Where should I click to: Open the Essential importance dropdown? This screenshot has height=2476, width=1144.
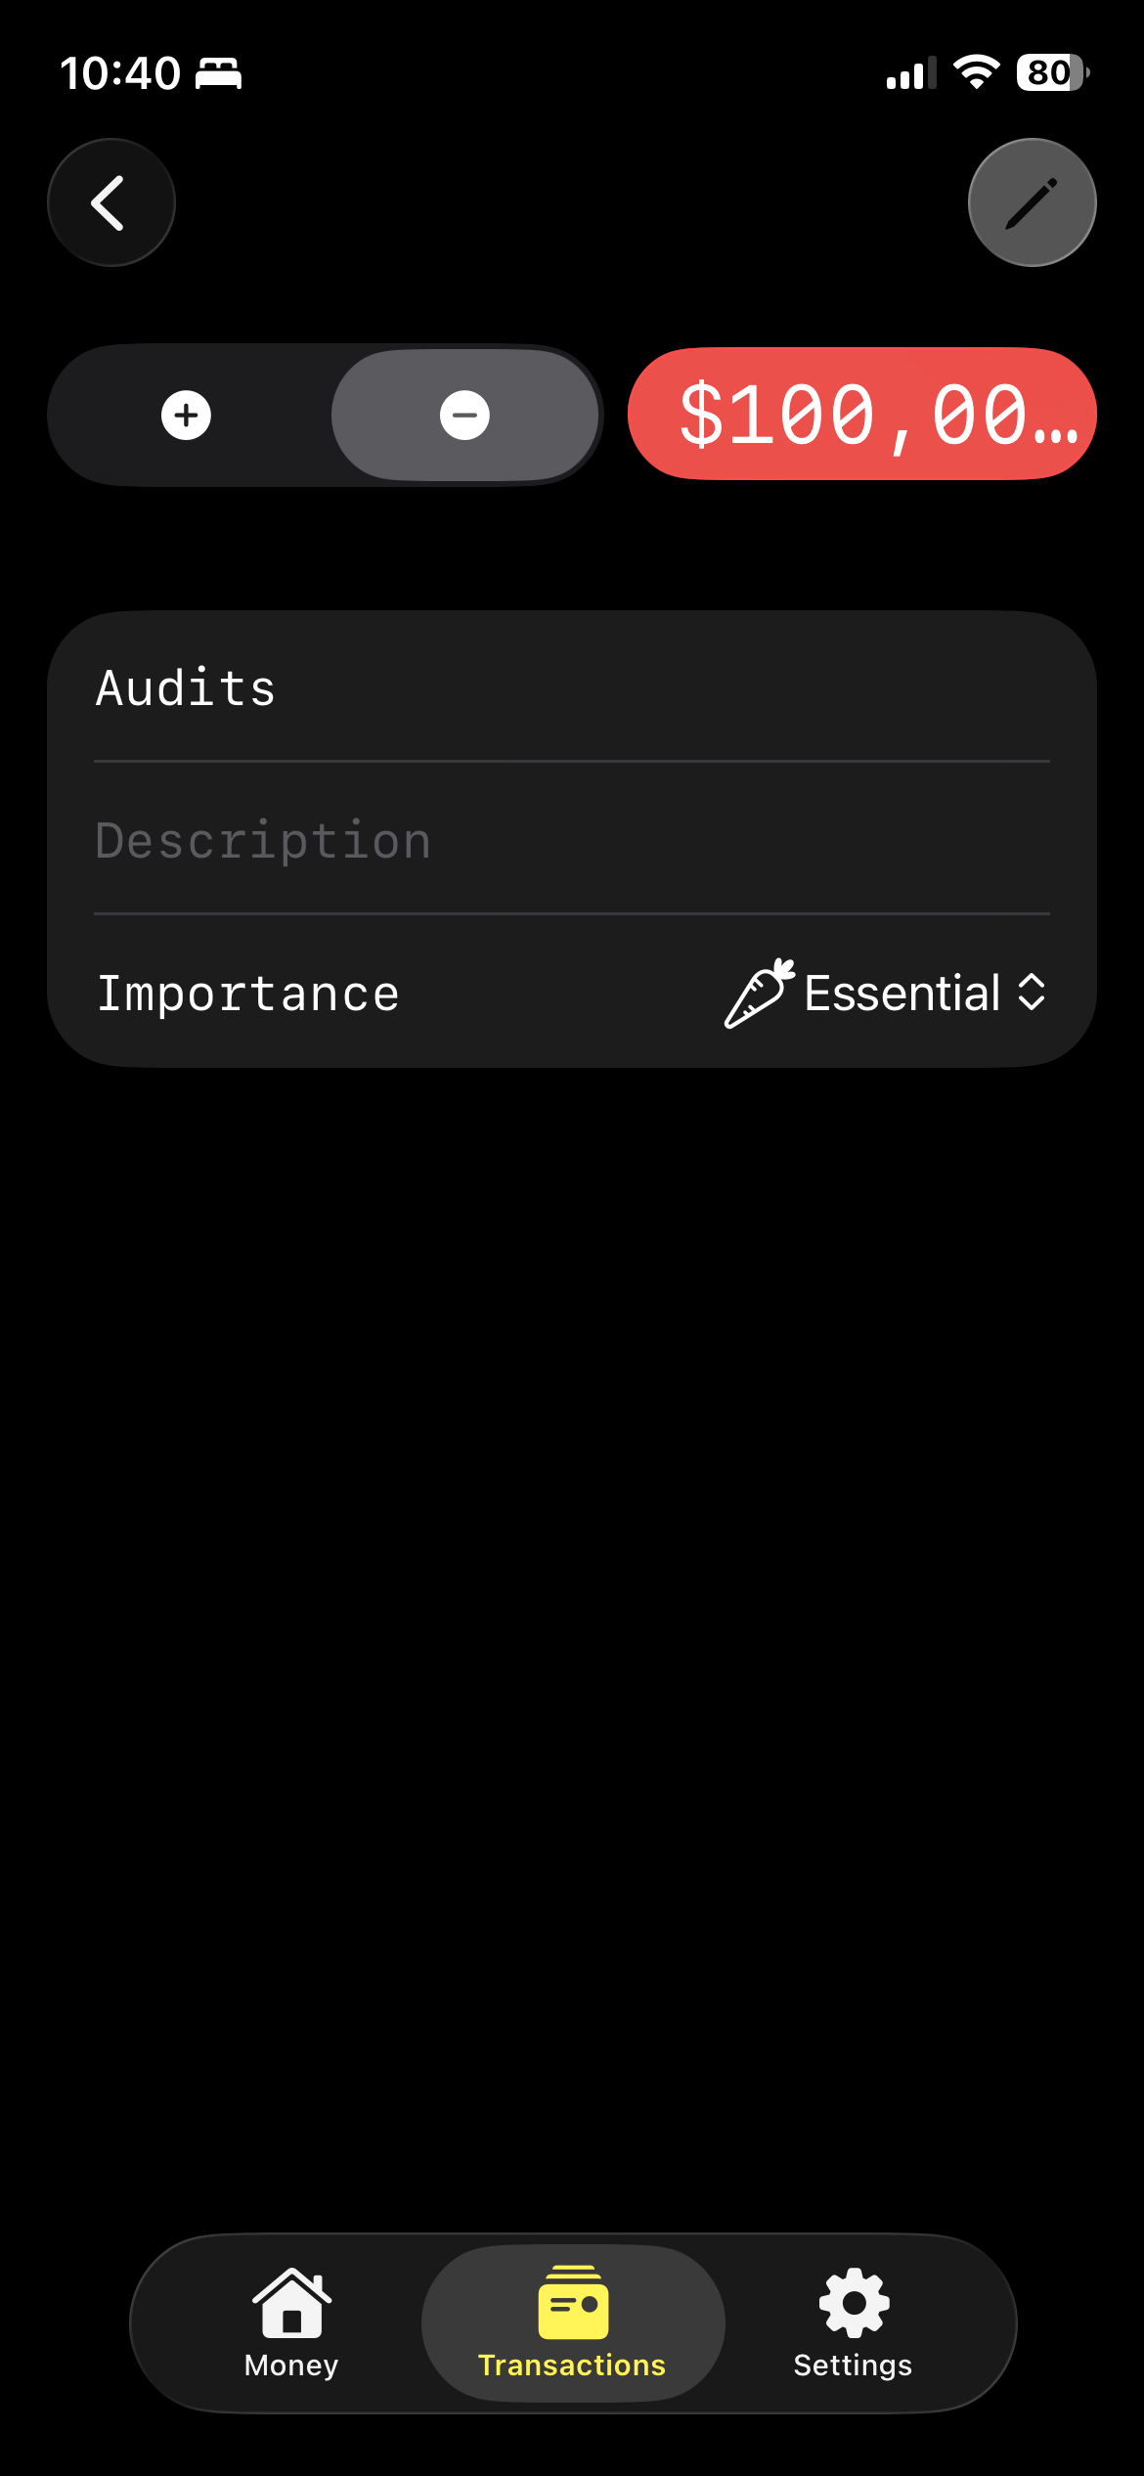pyautogui.click(x=902, y=994)
